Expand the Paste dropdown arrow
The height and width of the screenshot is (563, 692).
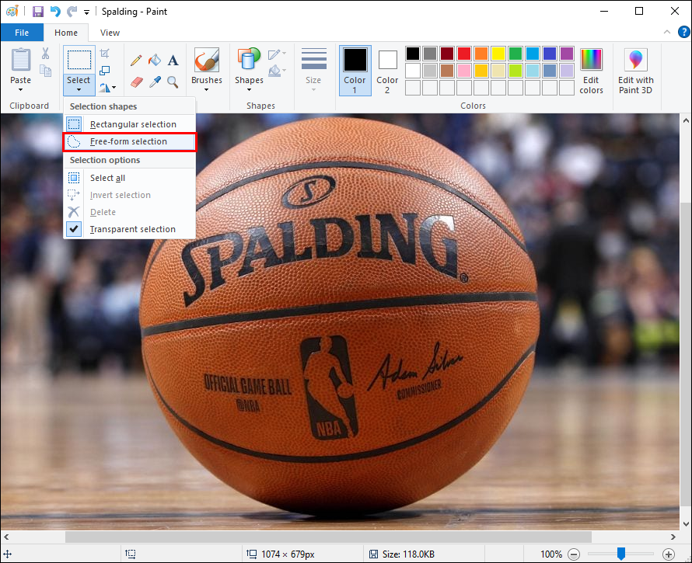pyautogui.click(x=21, y=89)
